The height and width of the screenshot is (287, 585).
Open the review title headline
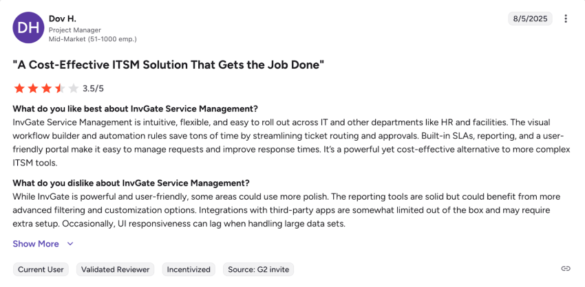tap(169, 65)
